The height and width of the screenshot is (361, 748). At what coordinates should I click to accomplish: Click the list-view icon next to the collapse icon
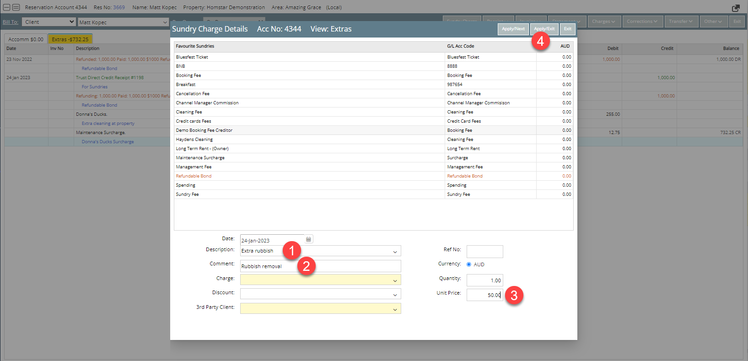click(16, 7)
